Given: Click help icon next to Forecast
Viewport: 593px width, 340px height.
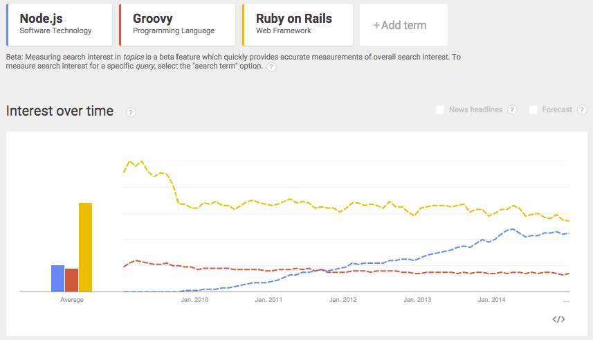Looking at the screenshot, I should (582, 110).
